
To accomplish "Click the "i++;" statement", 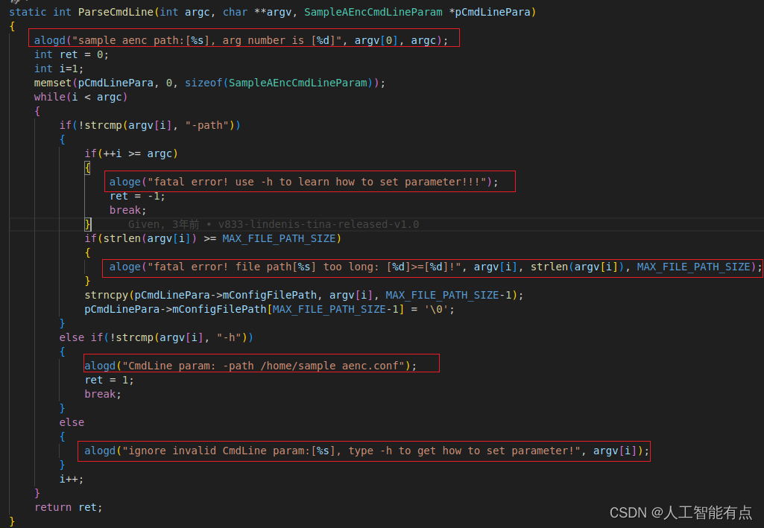I will (x=71, y=479).
